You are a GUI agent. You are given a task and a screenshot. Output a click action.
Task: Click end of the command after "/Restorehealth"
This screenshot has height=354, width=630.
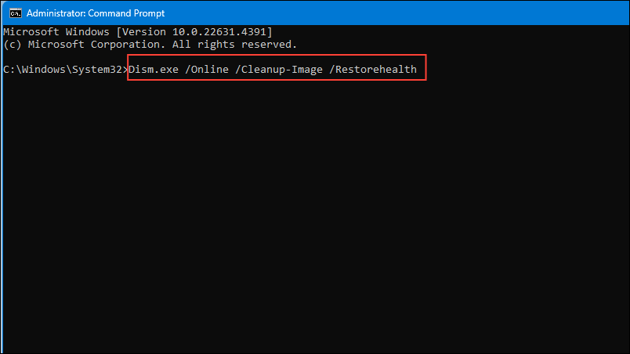pos(418,70)
